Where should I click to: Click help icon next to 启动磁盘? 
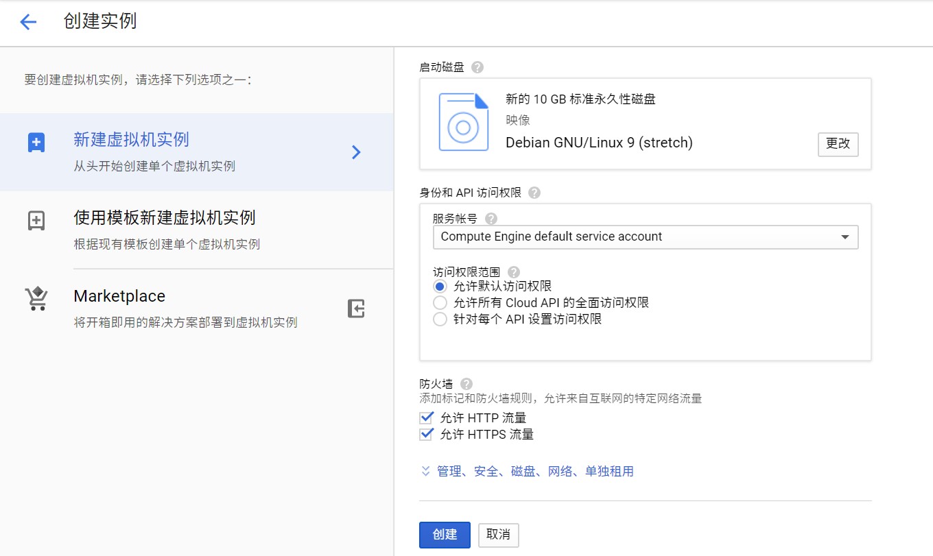[477, 67]
